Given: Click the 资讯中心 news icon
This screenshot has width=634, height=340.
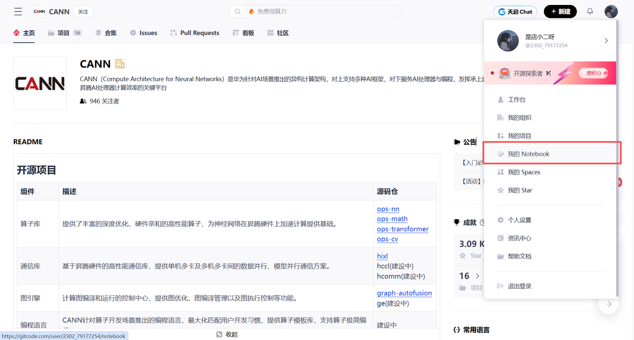Looking at the screenshot, I should click(500, 238).
